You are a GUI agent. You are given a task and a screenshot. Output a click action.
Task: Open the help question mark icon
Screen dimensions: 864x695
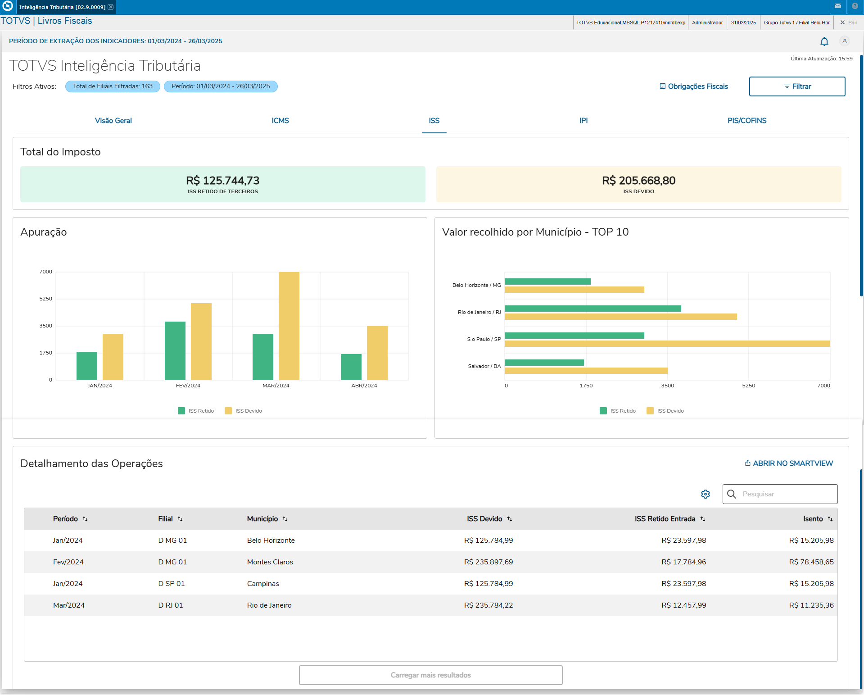[855, 6]
